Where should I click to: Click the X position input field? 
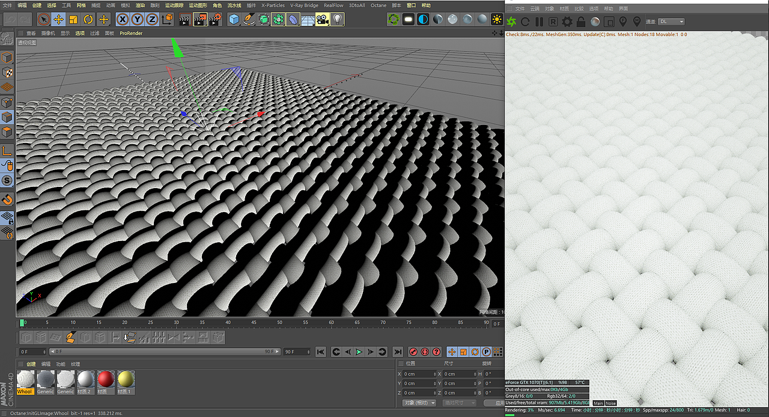(419, 374)
